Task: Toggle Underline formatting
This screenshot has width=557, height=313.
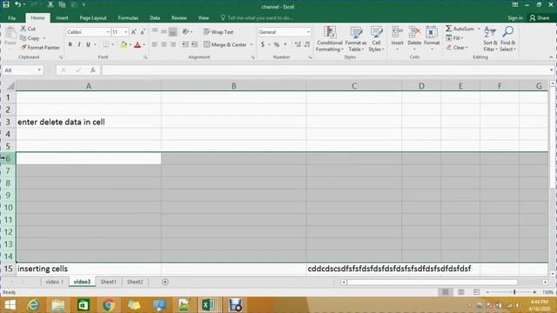Action: click(x=88, y=44)
